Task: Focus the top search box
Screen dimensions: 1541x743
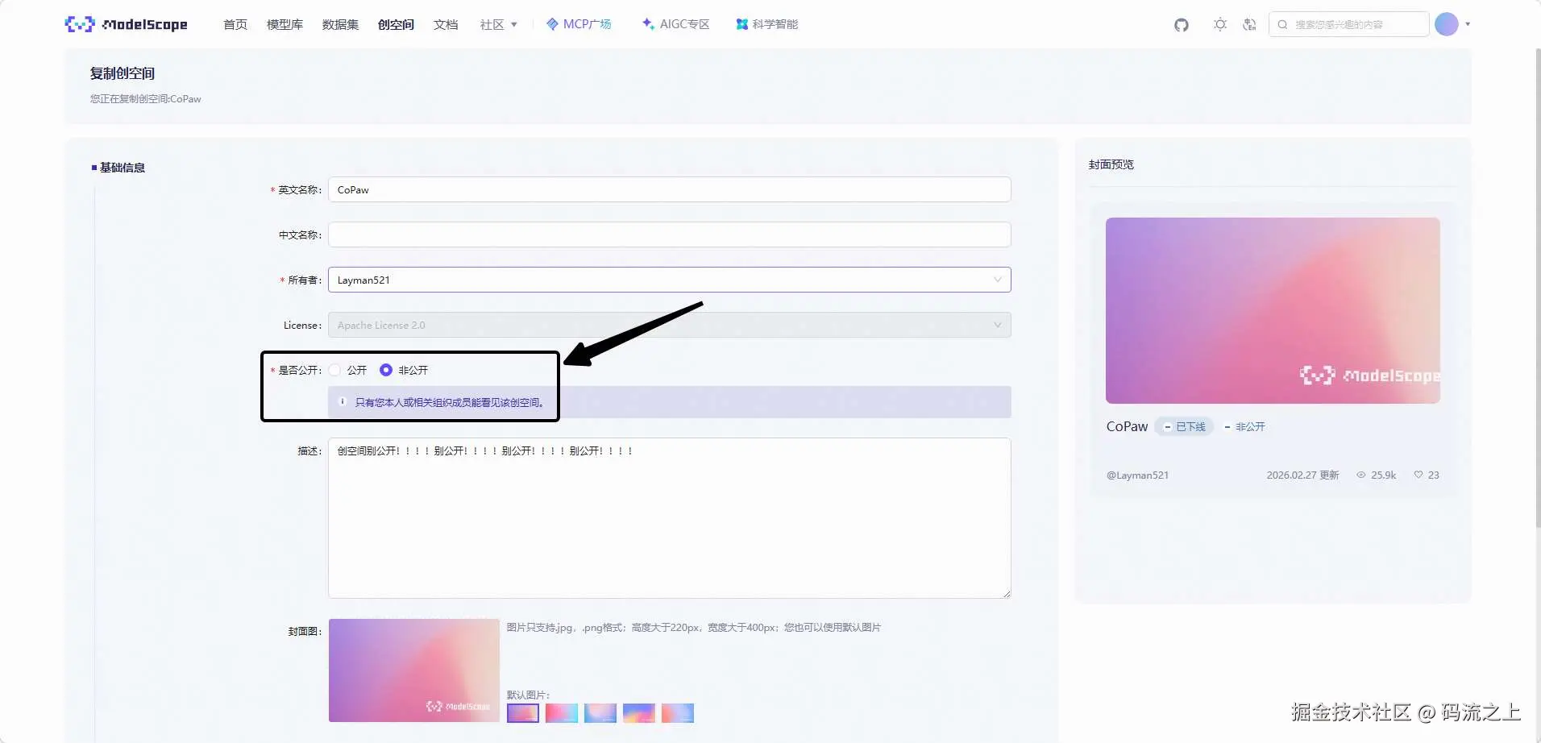Action: (x=1348, y=24)
